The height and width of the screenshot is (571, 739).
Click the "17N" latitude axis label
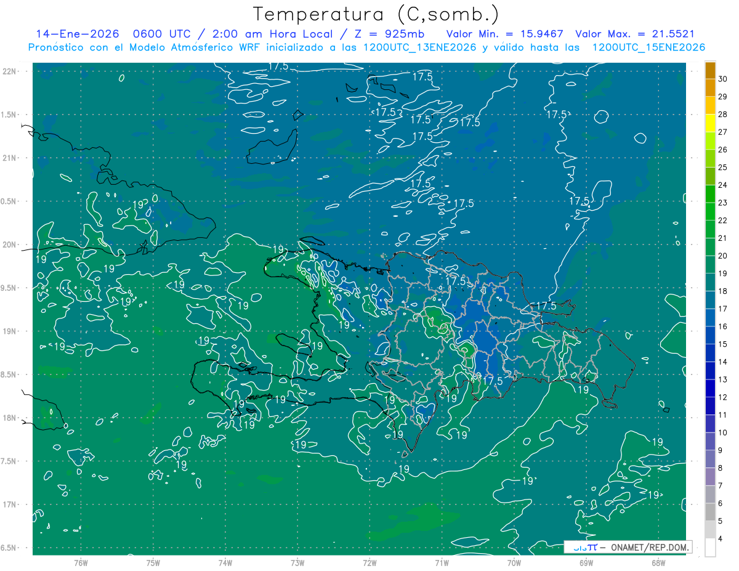(10, 504)
